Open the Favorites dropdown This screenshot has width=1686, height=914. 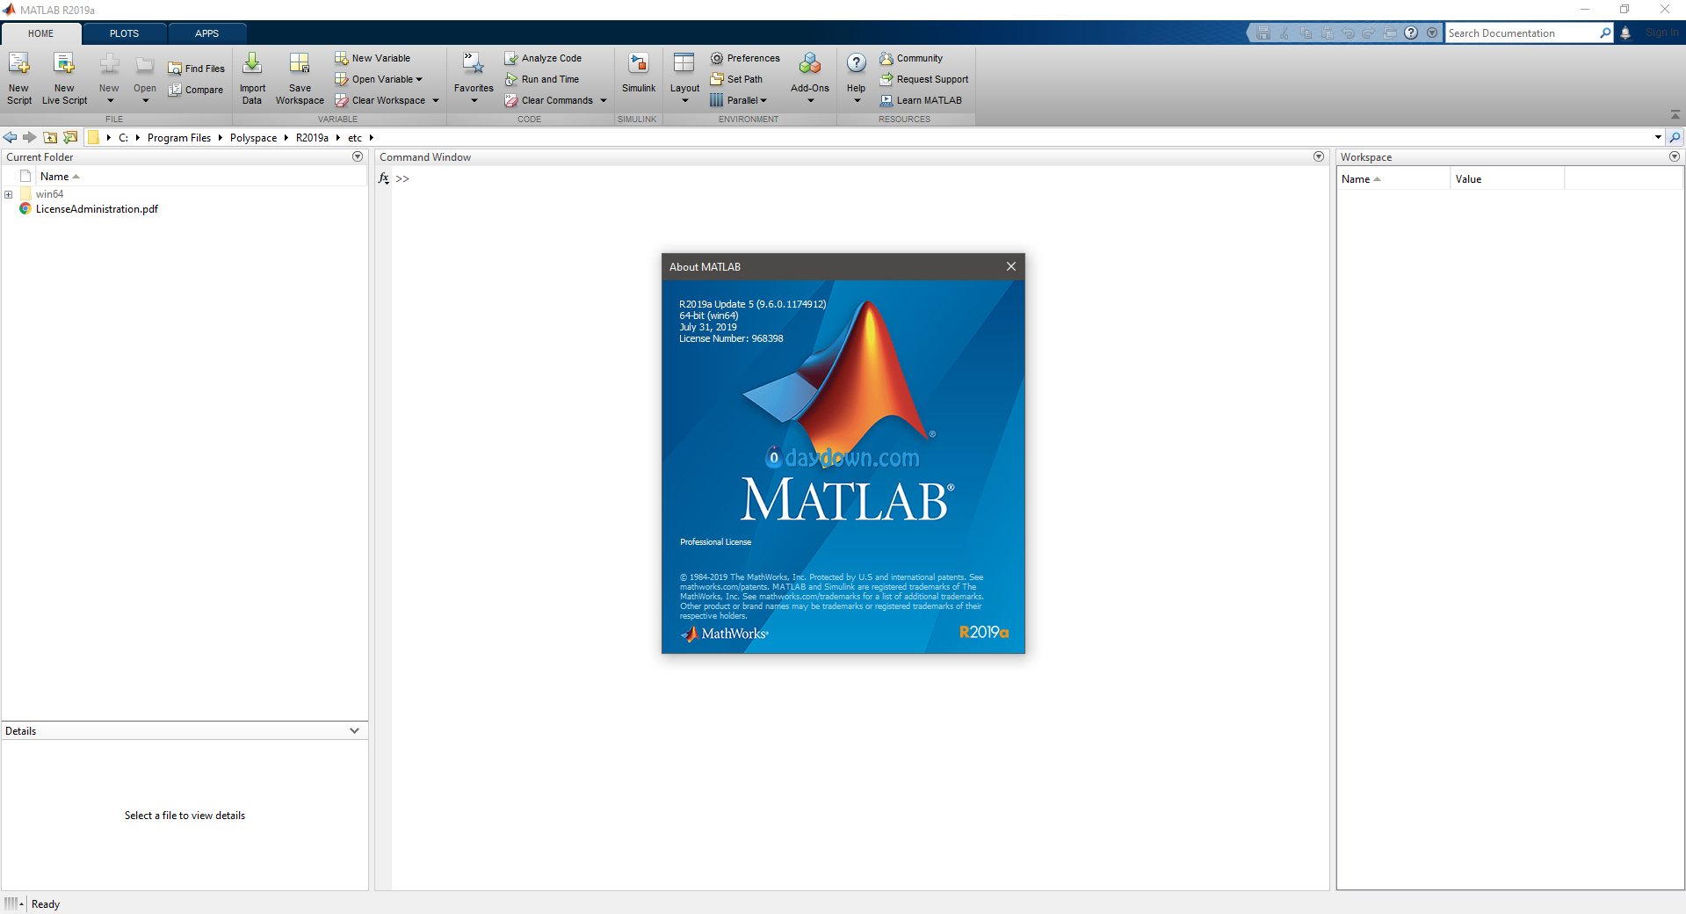point(474,100)
